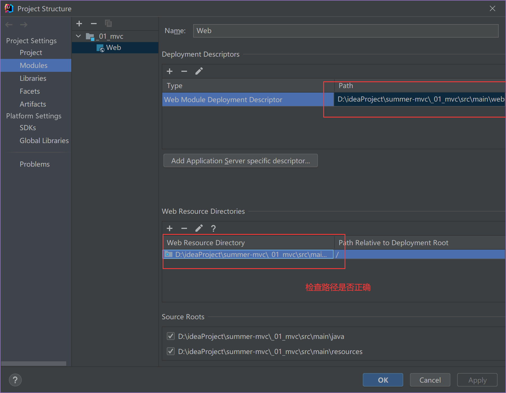The width and height of the screenshot is (506, 393).
Task: Uncheck the src\main\resources source root
Action: [171, 351]
